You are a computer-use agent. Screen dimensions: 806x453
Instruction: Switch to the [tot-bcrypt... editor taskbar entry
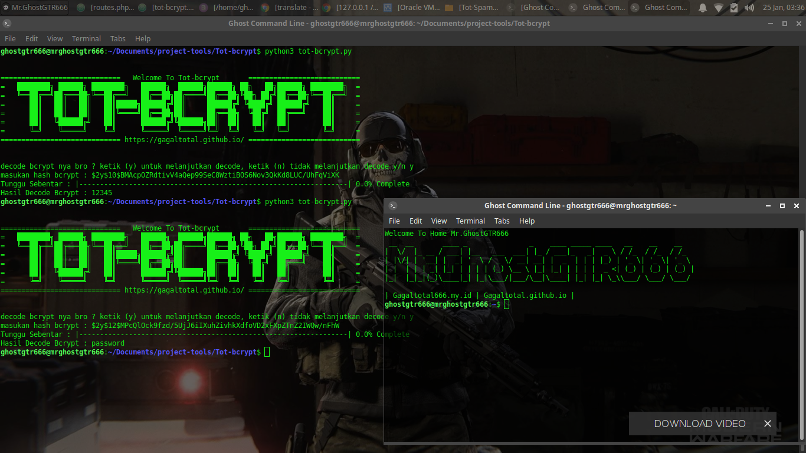[167, 8]
